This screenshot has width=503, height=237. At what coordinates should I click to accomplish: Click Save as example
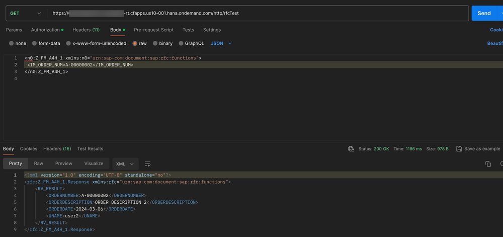[x=481, y=149]
